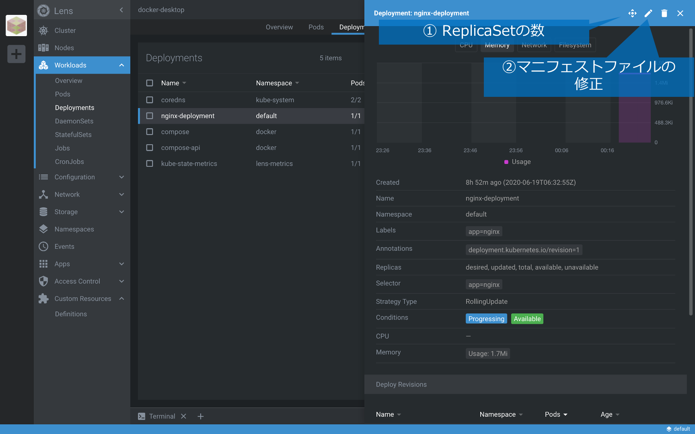Check the compose row checkbox
Image resolution: width=695 pixels, height=434 pixels.
(x=150, y=132)
